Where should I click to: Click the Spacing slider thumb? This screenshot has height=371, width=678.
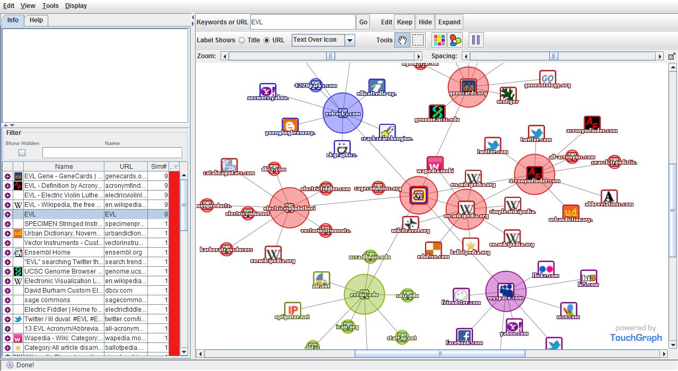(x=554, y=56)
